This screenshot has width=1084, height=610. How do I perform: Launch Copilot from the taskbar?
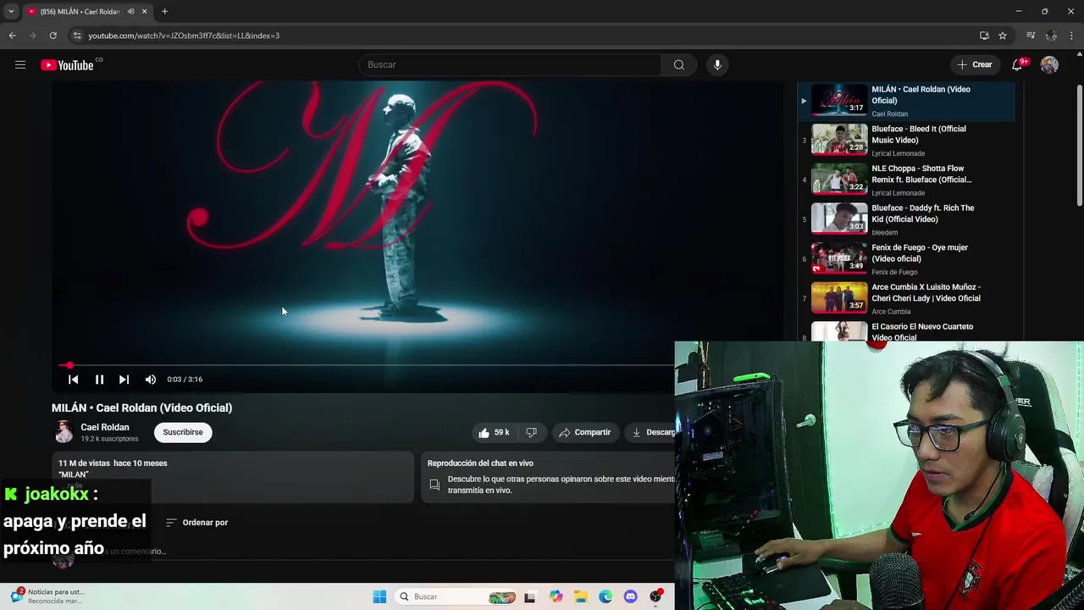556,596
